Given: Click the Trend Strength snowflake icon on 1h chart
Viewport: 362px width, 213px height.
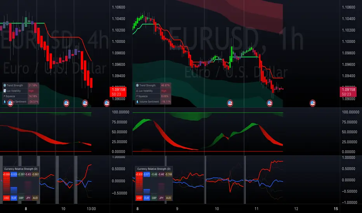Looking at the screenshot, I should click(x=137, y=86).
